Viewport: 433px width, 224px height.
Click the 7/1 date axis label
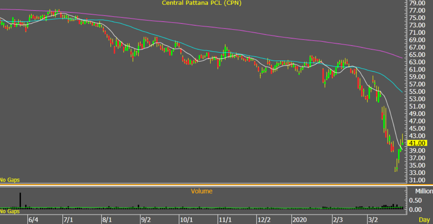[x=69, y=220]
